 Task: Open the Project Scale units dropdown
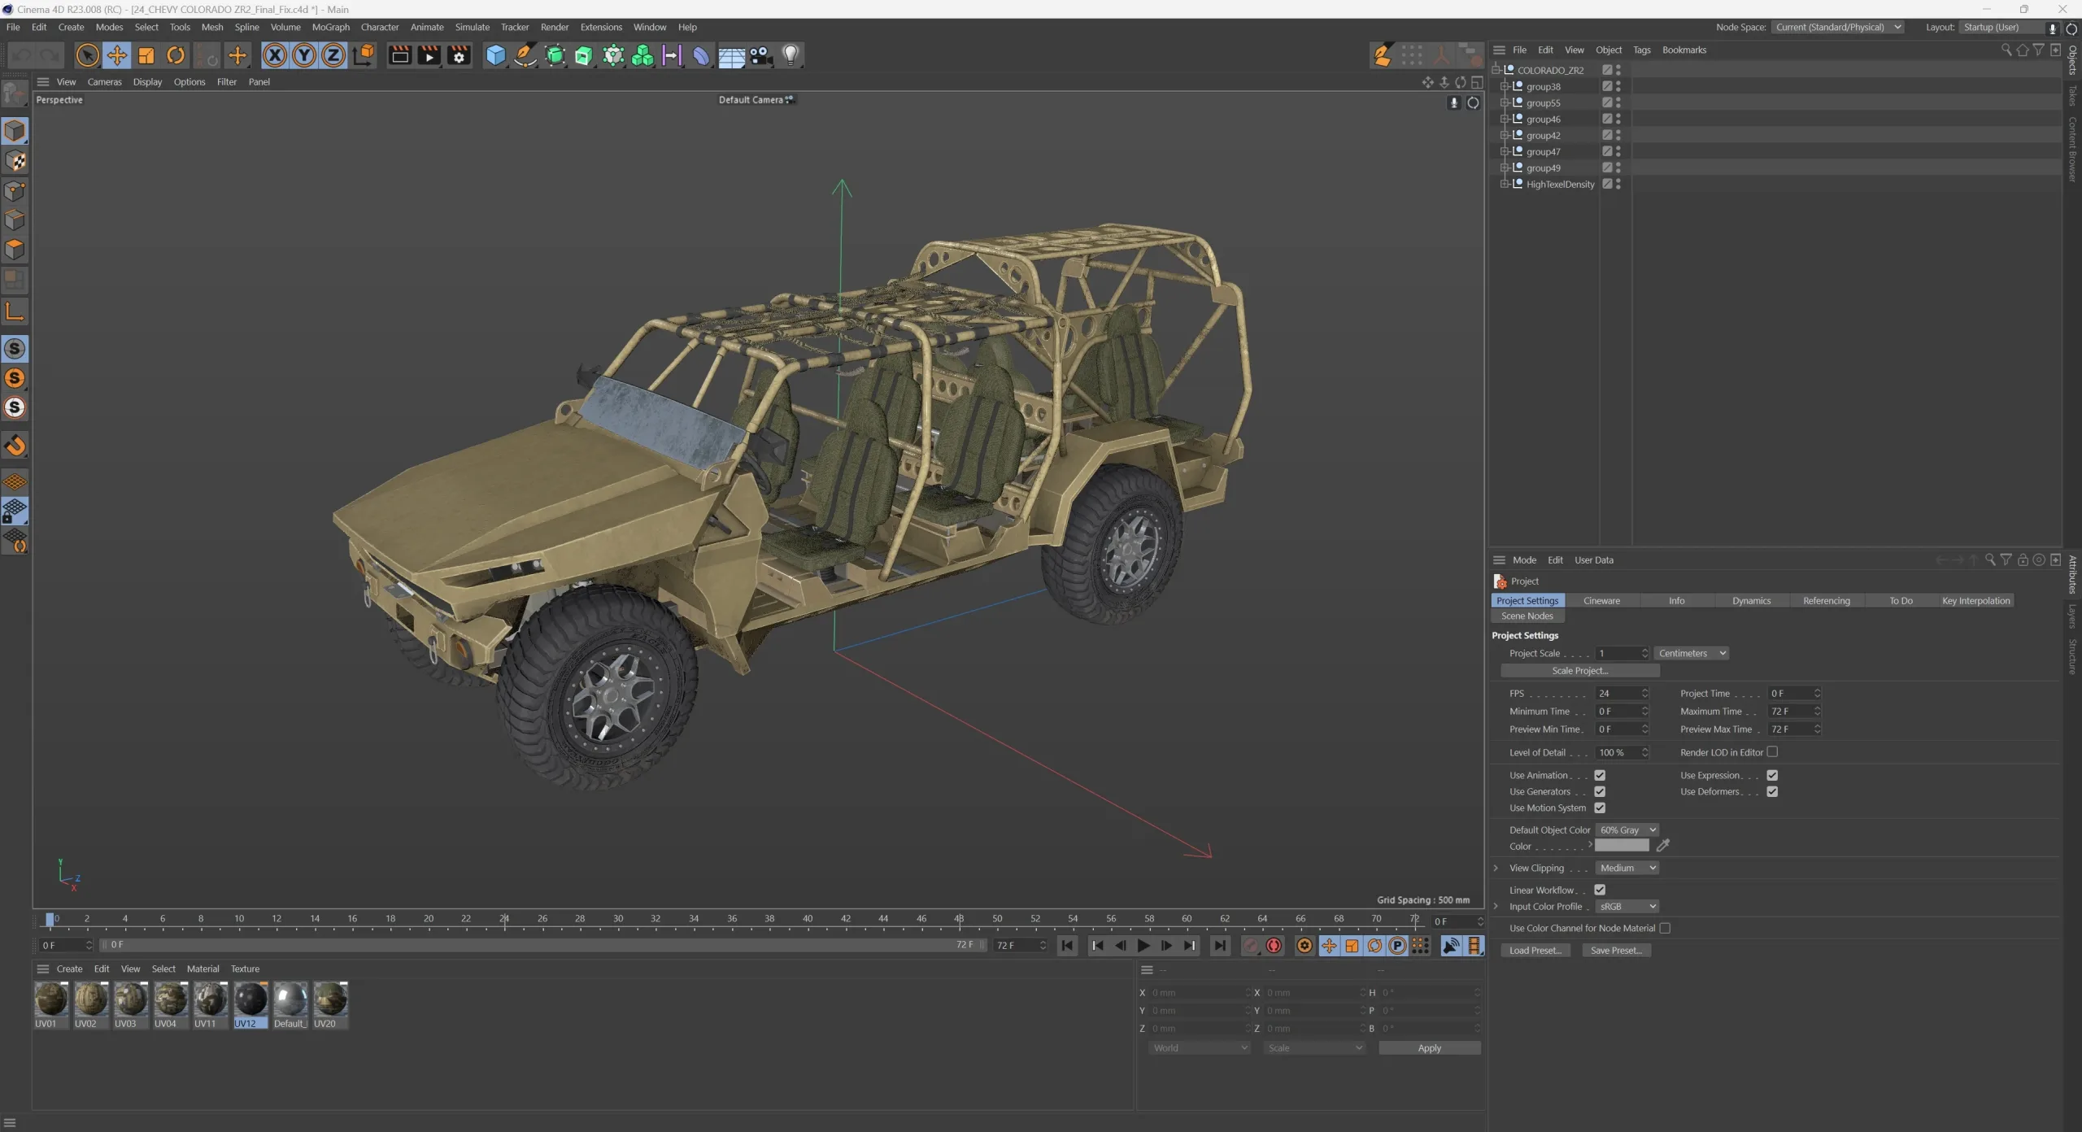pyautogui.click(x=1690, y=653)
